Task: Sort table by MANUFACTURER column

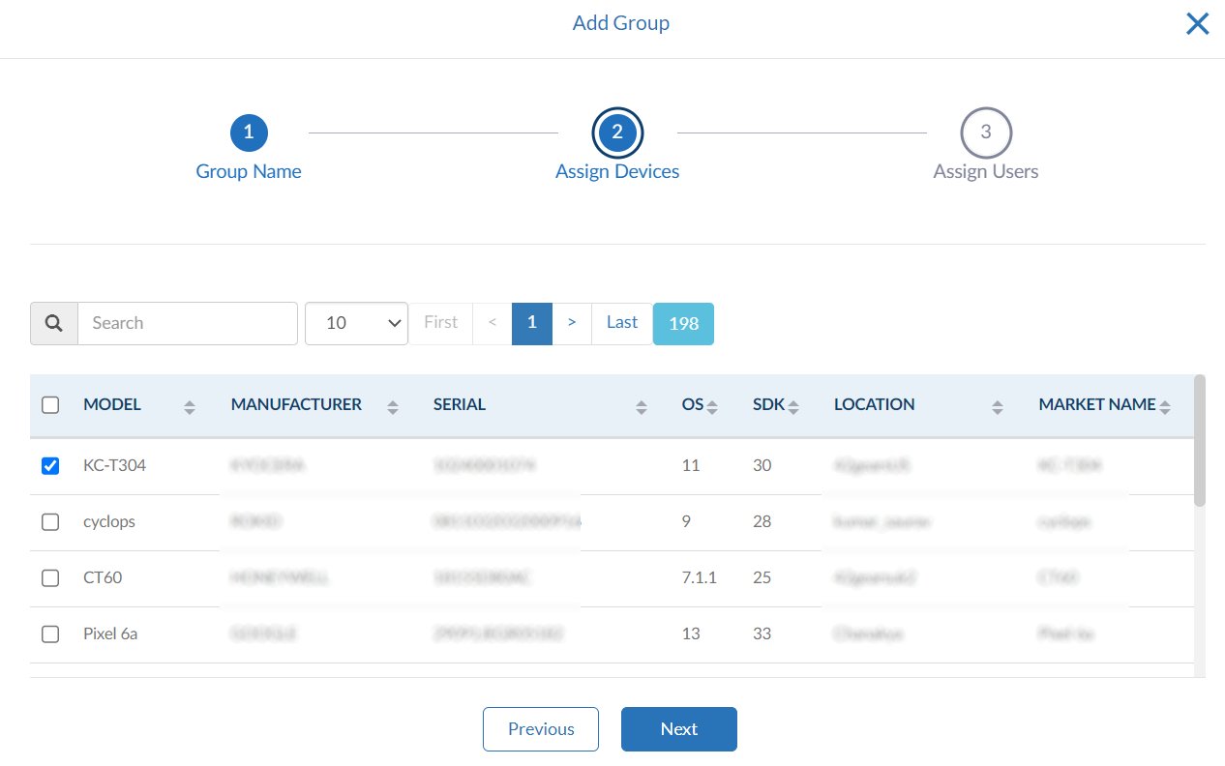Action: coord(393,407)
